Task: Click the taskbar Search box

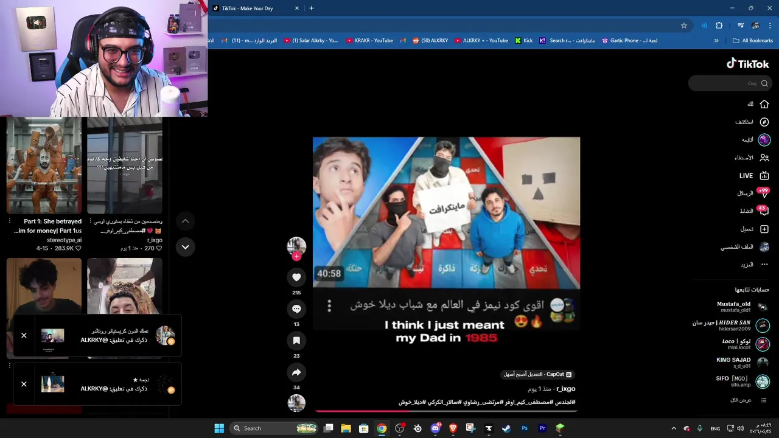Action: (275, 428)
